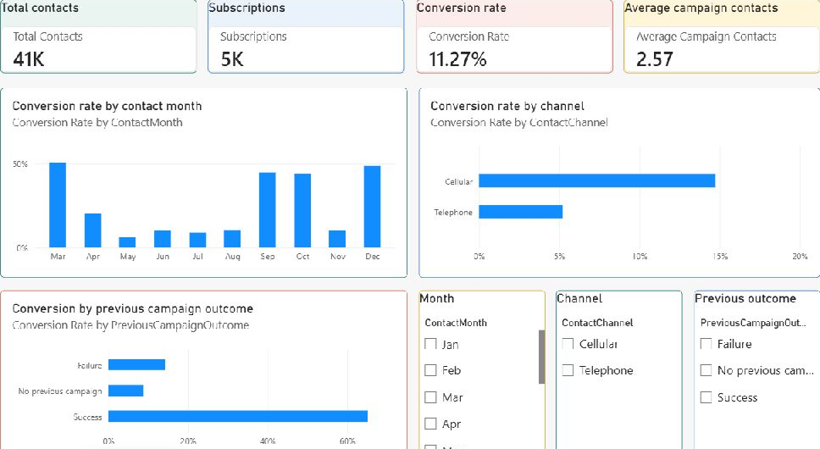Select the Telephone bar in channel chart
The image size is (820, 449).
[x=521, y=212]
